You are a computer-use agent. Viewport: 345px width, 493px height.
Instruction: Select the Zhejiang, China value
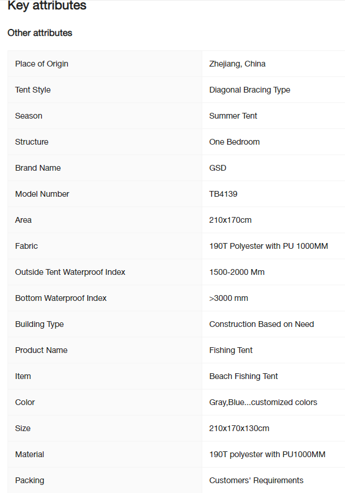click(x=238, y=64)
